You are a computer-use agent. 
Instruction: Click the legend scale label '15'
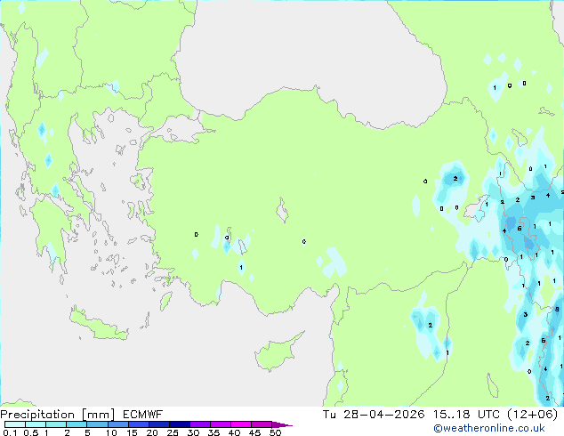click(132, 432)
